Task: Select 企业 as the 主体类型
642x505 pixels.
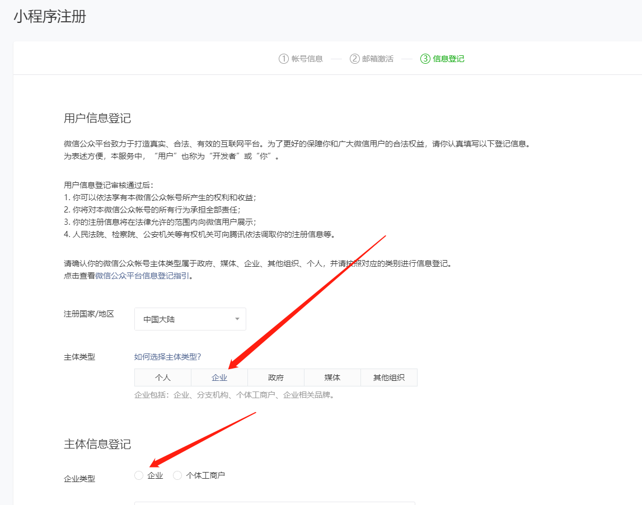Action: [218, 377]
